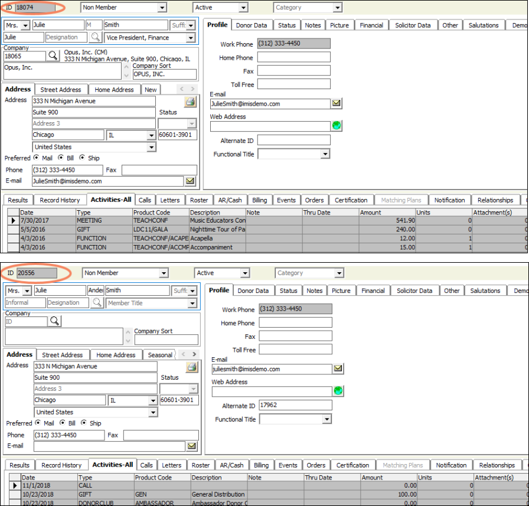Click the Profile e-mail envelope icon in record 20556

[338, 369]
